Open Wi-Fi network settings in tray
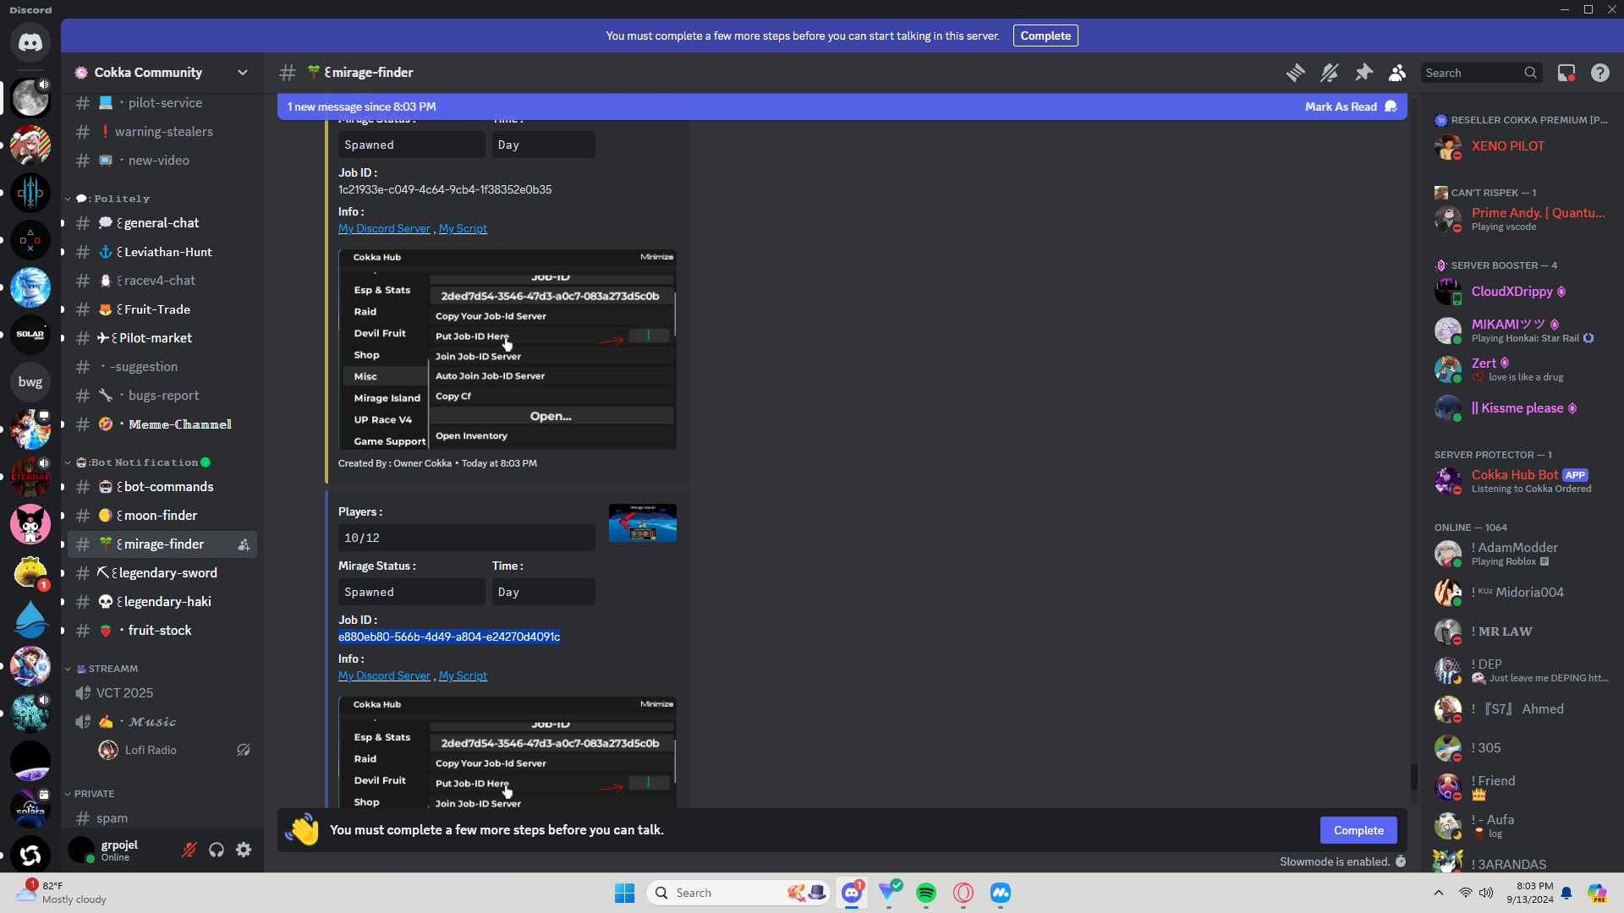 (x=1465, y=893)
